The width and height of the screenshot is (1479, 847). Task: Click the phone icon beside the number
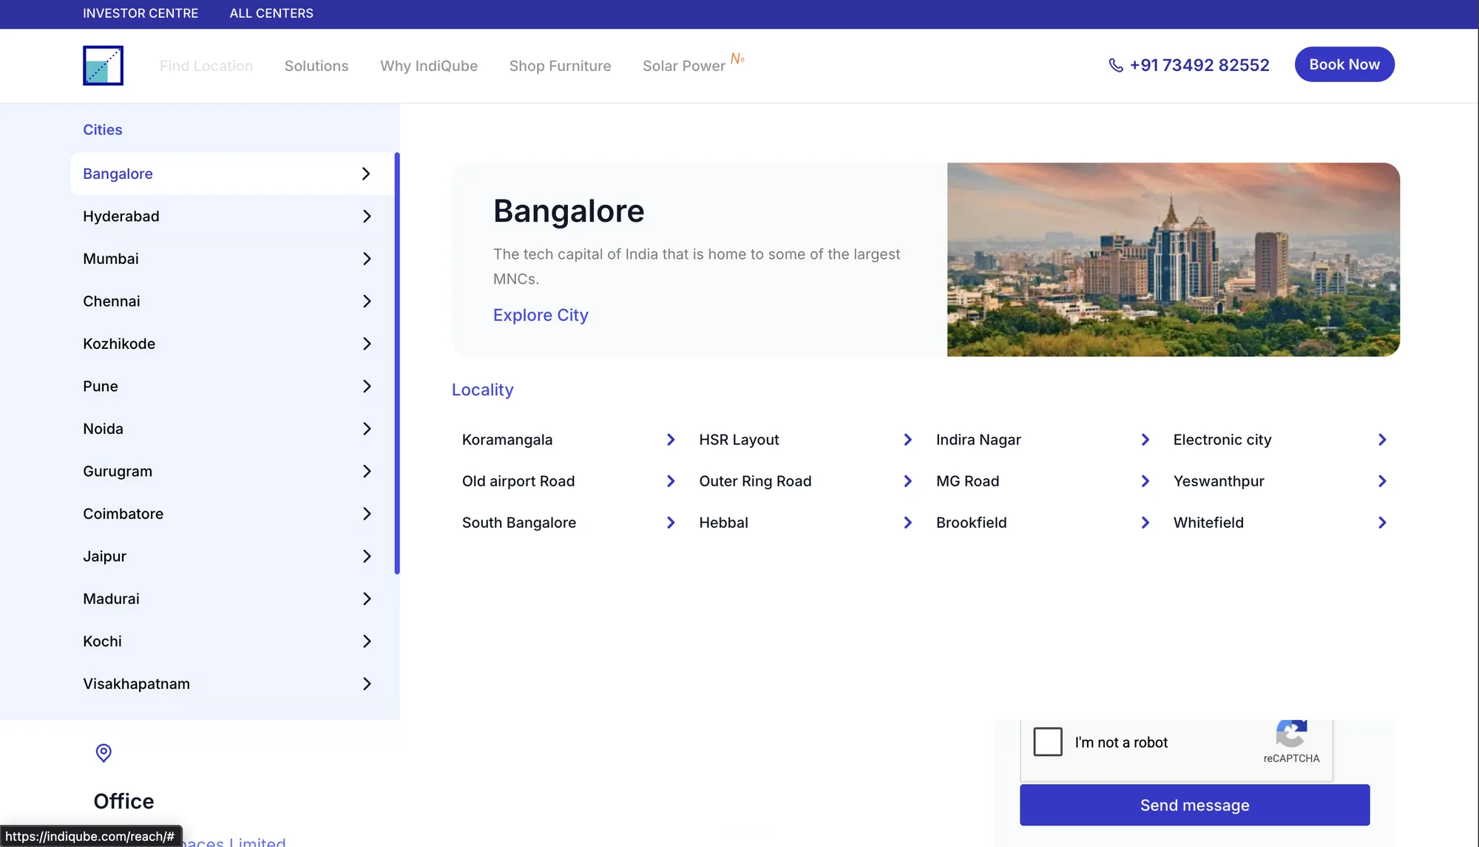1116,65
